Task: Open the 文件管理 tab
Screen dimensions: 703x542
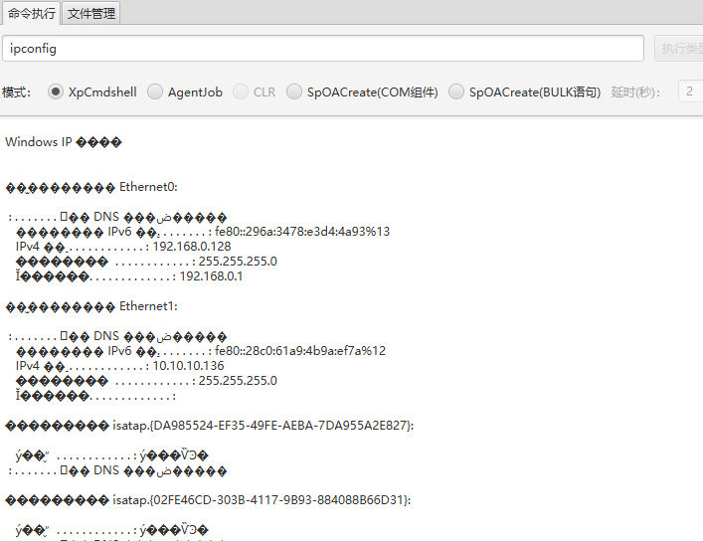Action: (x=91, y=13)
